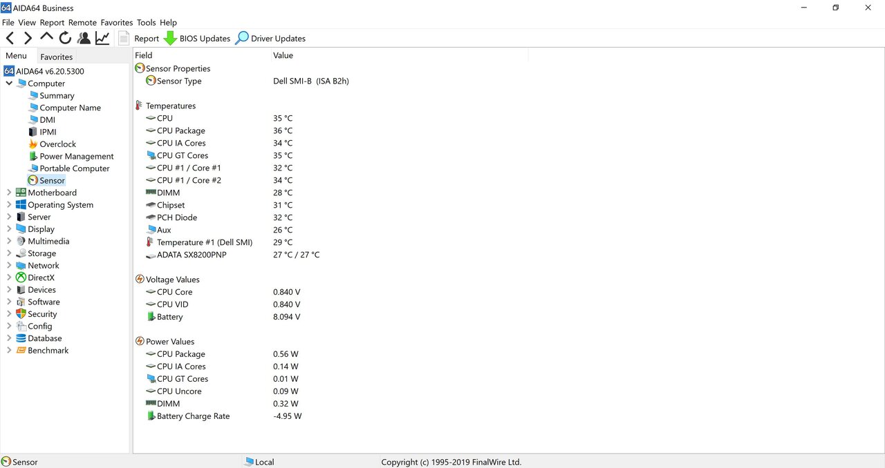Expand the Operating System node
Screen dimensions: 885x468
click(x=9, y=205)
